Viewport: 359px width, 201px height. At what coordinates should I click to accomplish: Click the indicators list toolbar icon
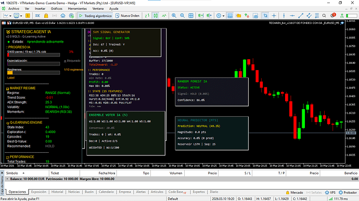pyautogui.click(x=230, y=16)
